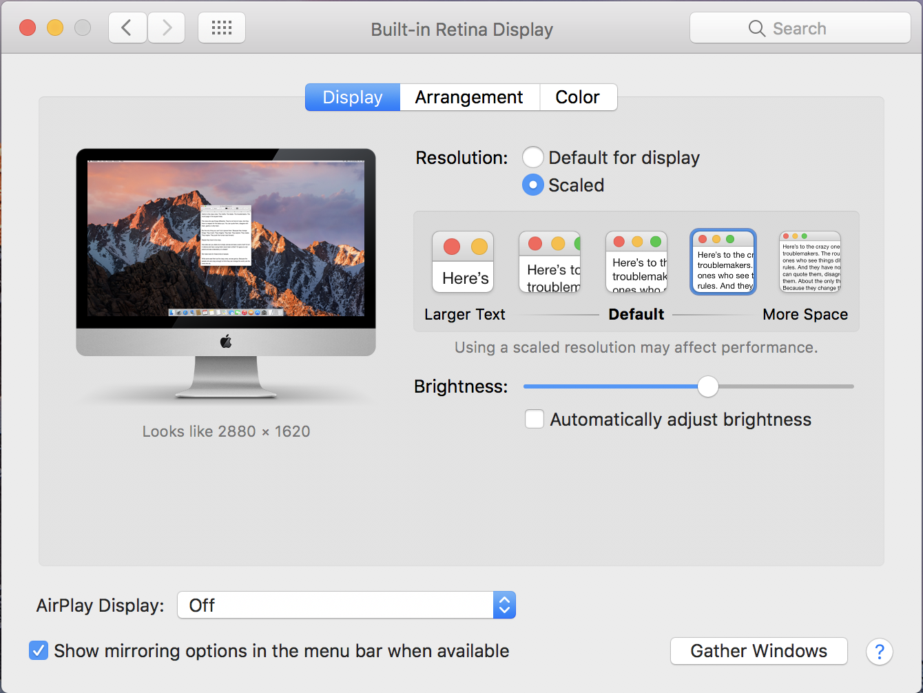Click the Gather Windows button
Screen dimensions: 923x693
tap(758, 651)
